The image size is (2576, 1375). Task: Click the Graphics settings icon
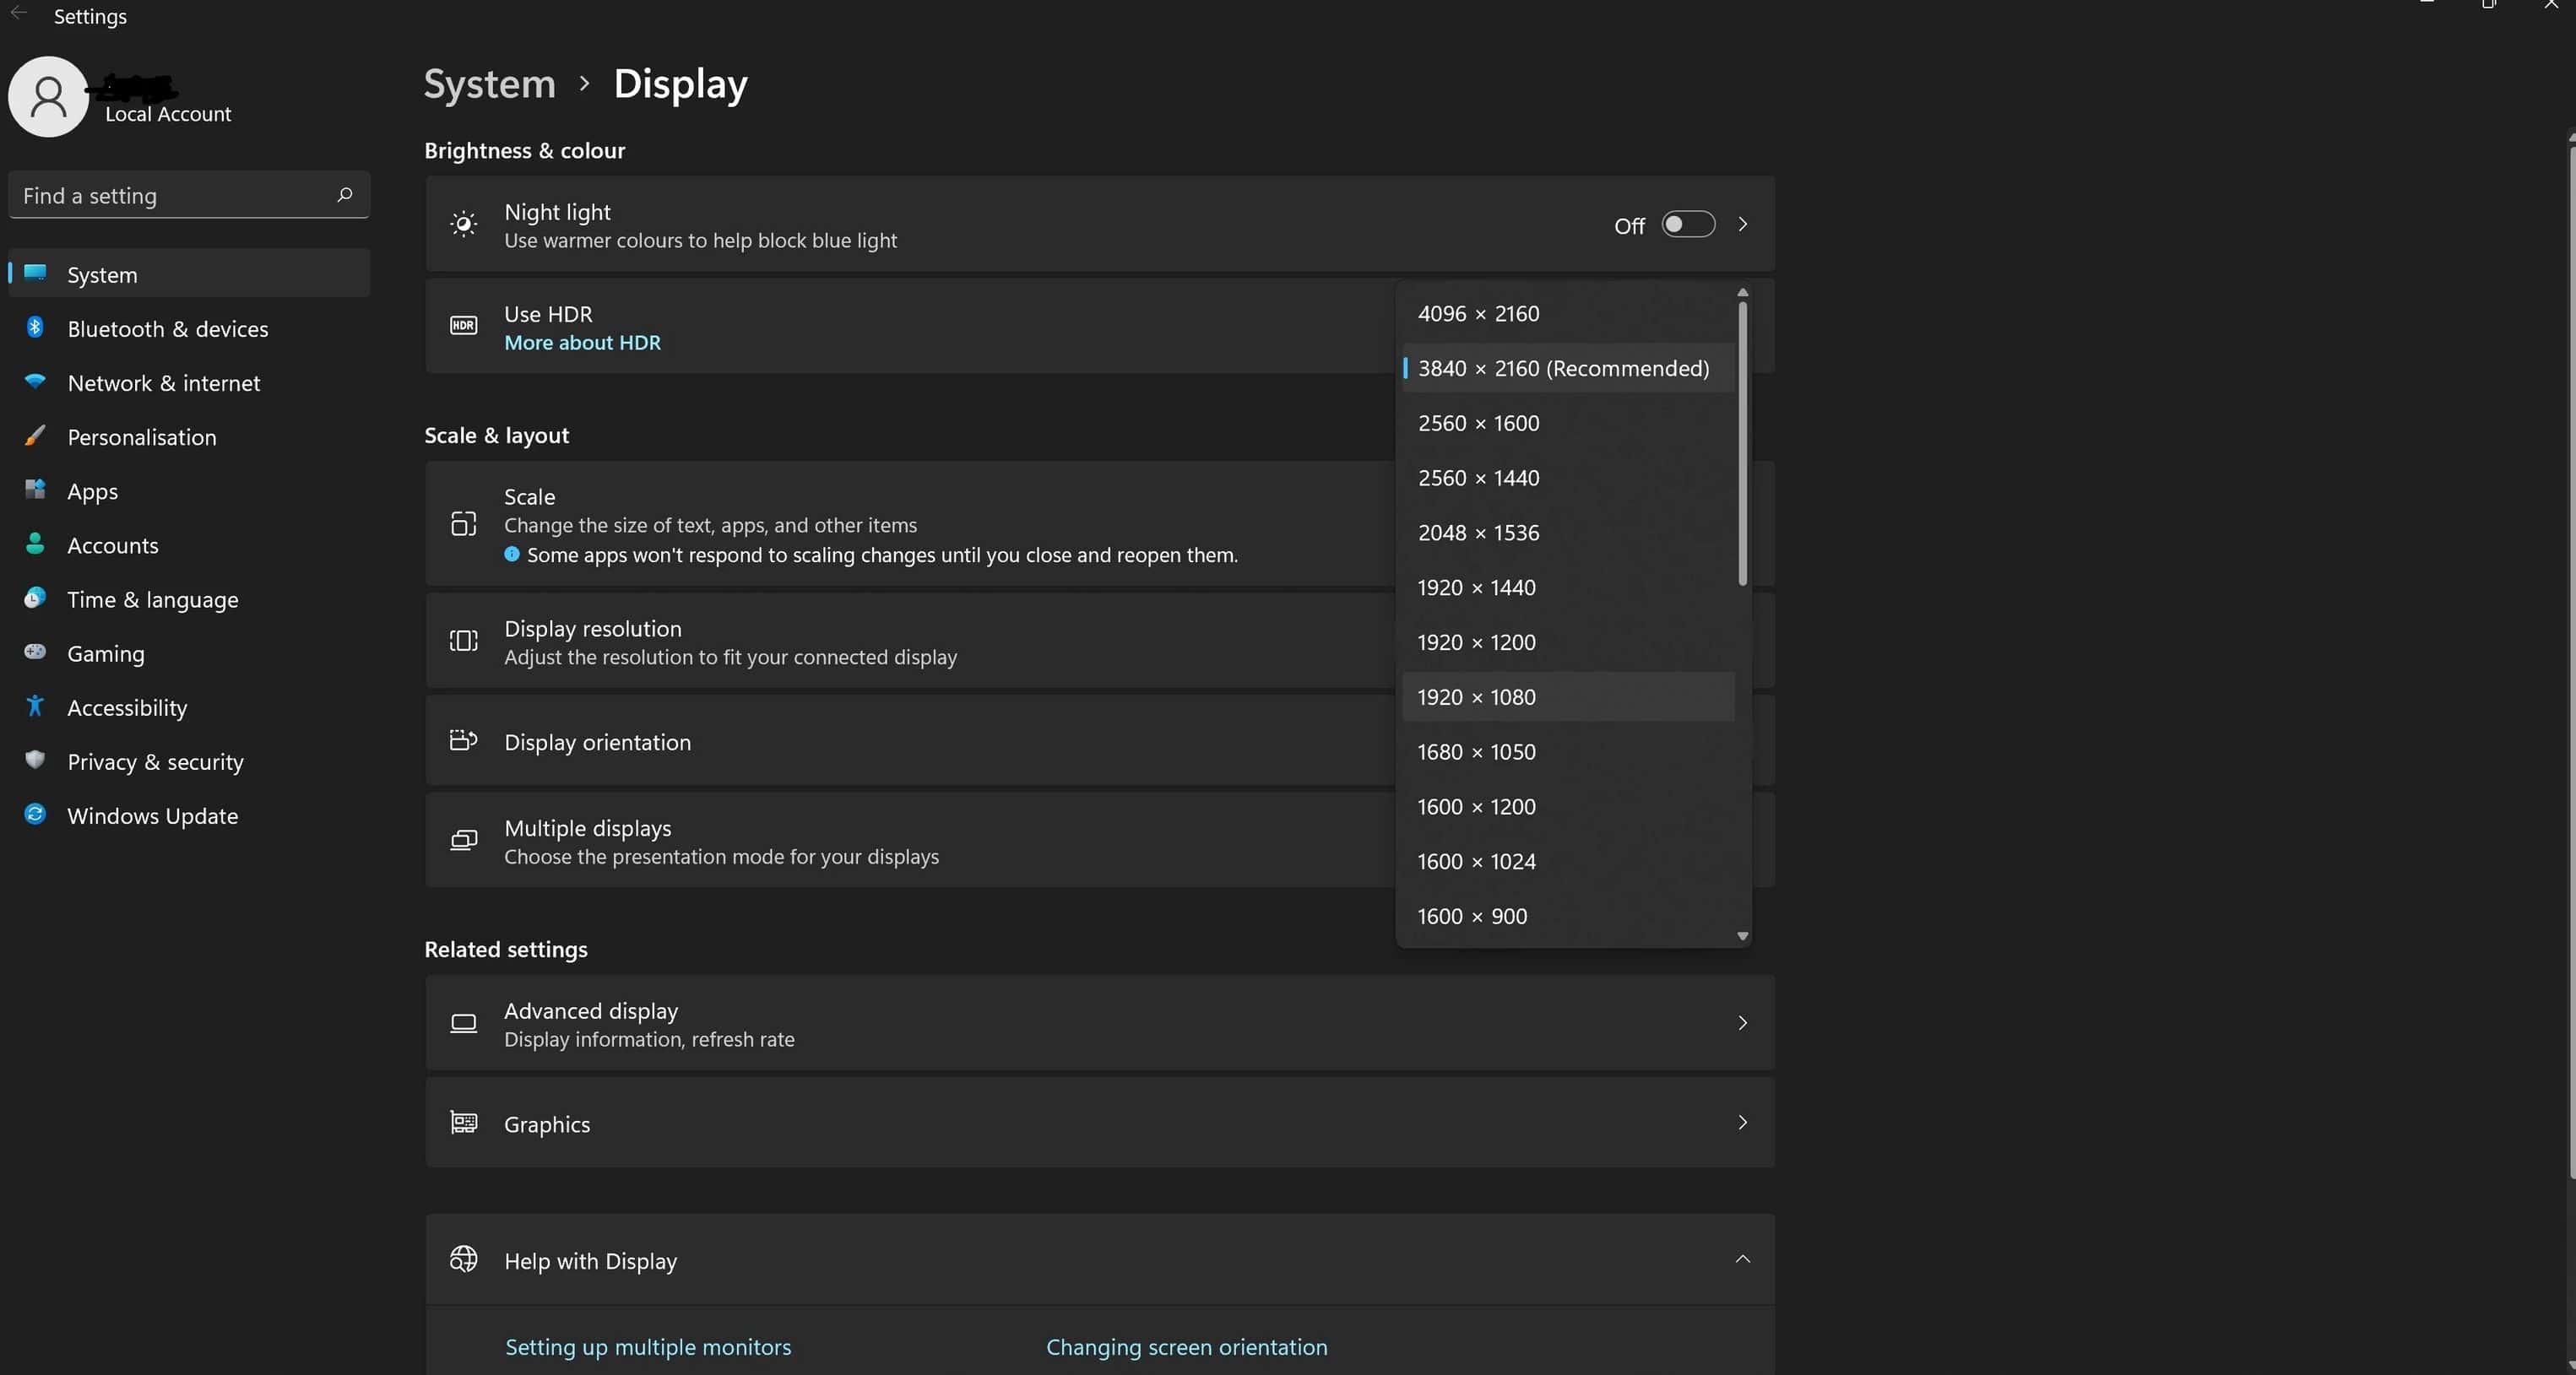pos(463,1123)
